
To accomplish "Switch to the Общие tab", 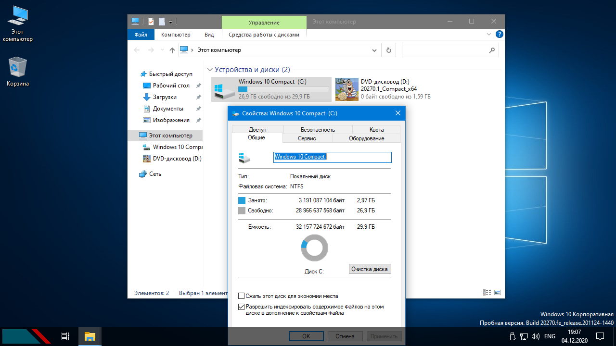I will pyautogui.click(x=257, y=138).
